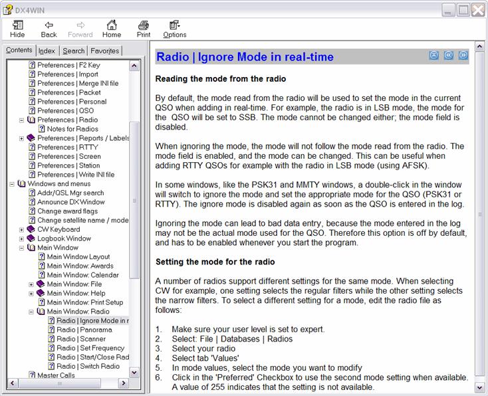Switch to the Index tab
The height and width of the screenshot is (396, 488).
[x=47, y=50]
